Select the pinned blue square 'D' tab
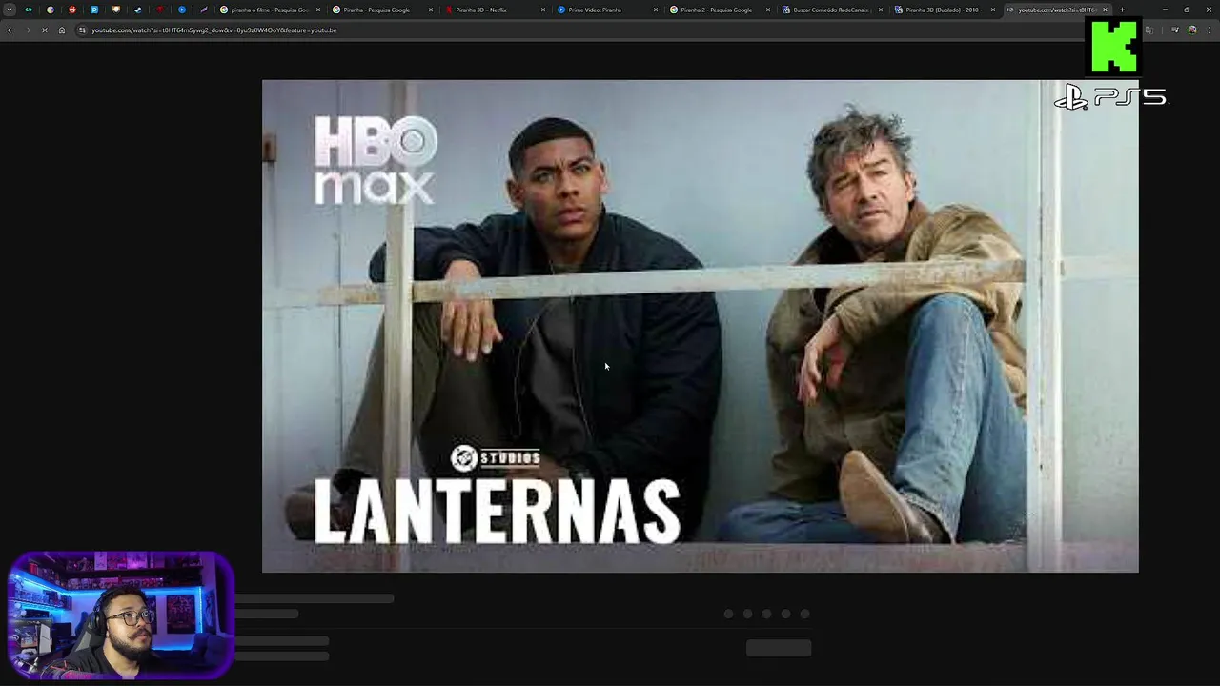The image size is (1220, 686). coord(94,10)
